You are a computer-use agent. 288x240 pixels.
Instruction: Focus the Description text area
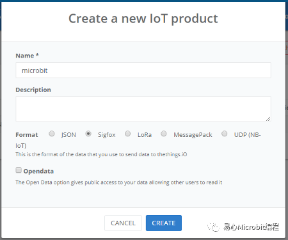[143, 109]
